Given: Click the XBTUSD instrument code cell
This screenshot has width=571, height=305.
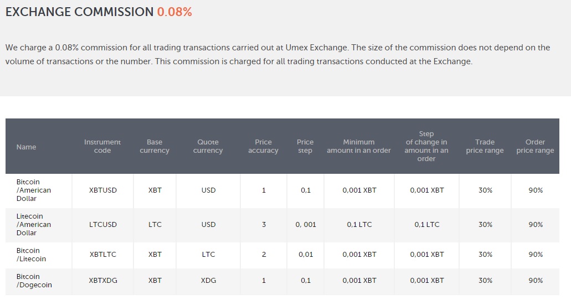Looking at the screenshot, I should click(103, 190).
